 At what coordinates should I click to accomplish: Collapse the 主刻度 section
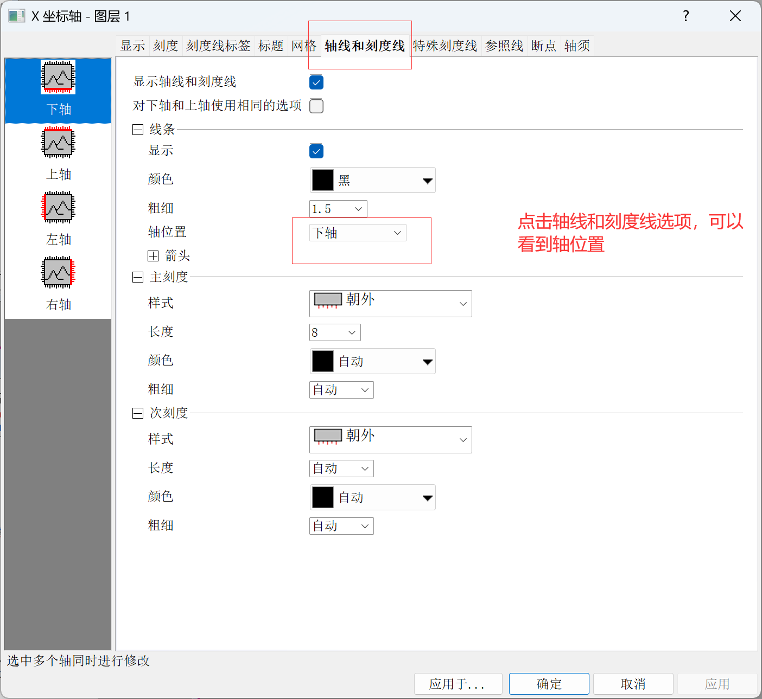point(138,277)
